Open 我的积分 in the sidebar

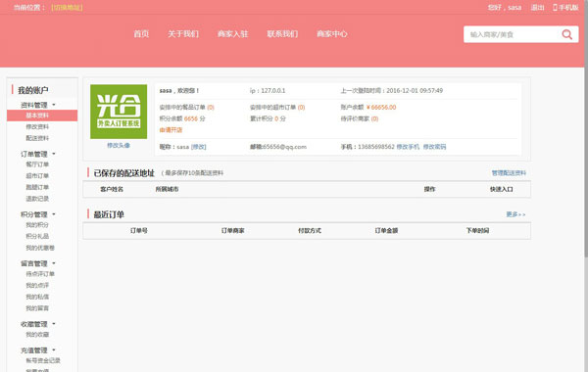click(37, 225)
